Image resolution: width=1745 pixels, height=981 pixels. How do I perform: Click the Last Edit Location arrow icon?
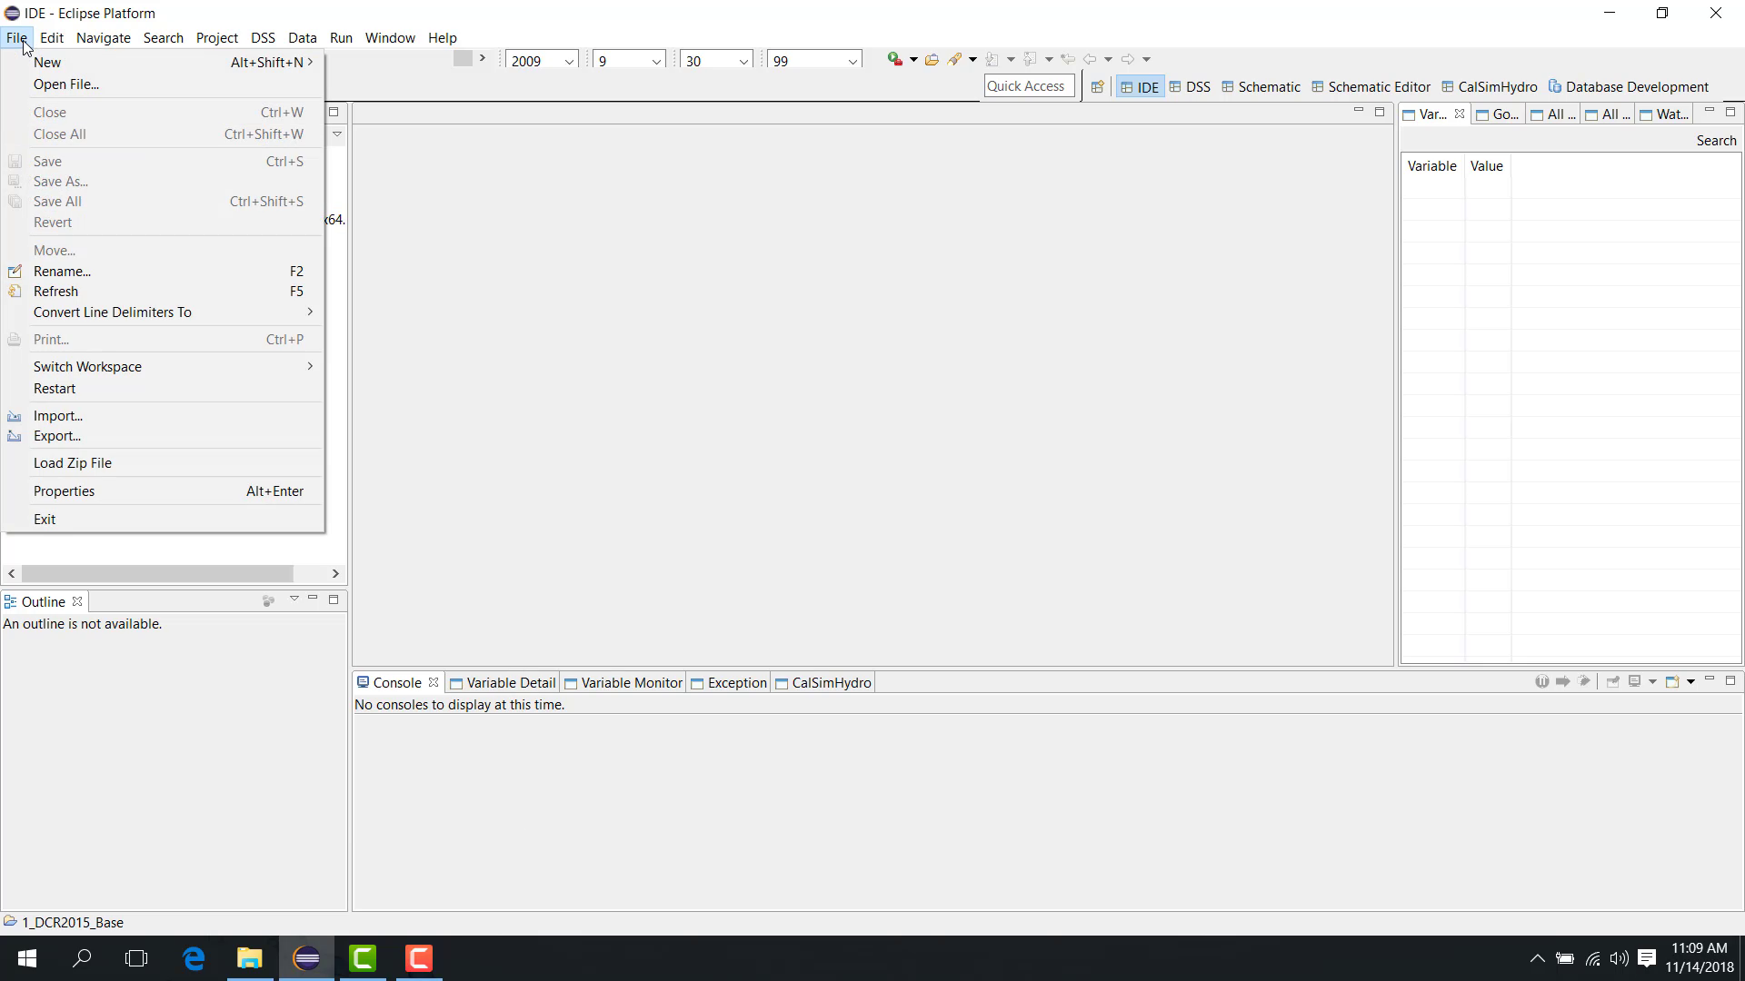tap(1068, 59)
